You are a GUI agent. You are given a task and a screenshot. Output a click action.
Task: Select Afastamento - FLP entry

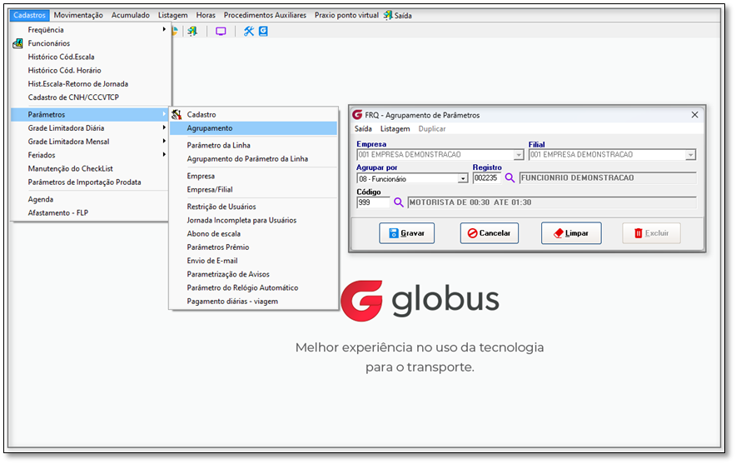(x=90, y=212)
